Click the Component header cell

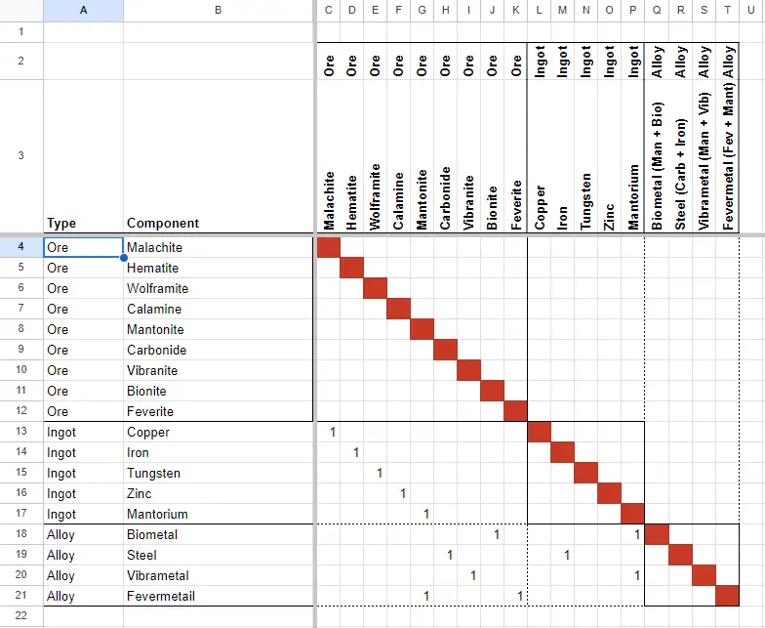(219, 156)
